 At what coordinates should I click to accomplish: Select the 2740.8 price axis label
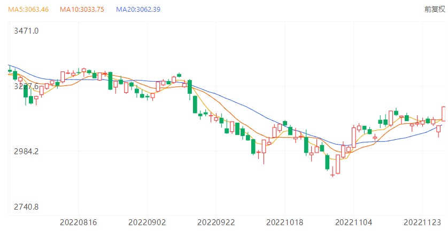point(26,207)
